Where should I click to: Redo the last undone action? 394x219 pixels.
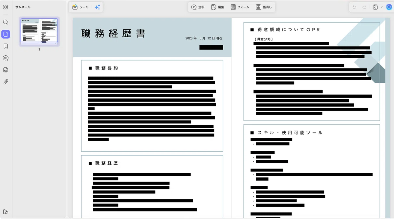(364, 7)
